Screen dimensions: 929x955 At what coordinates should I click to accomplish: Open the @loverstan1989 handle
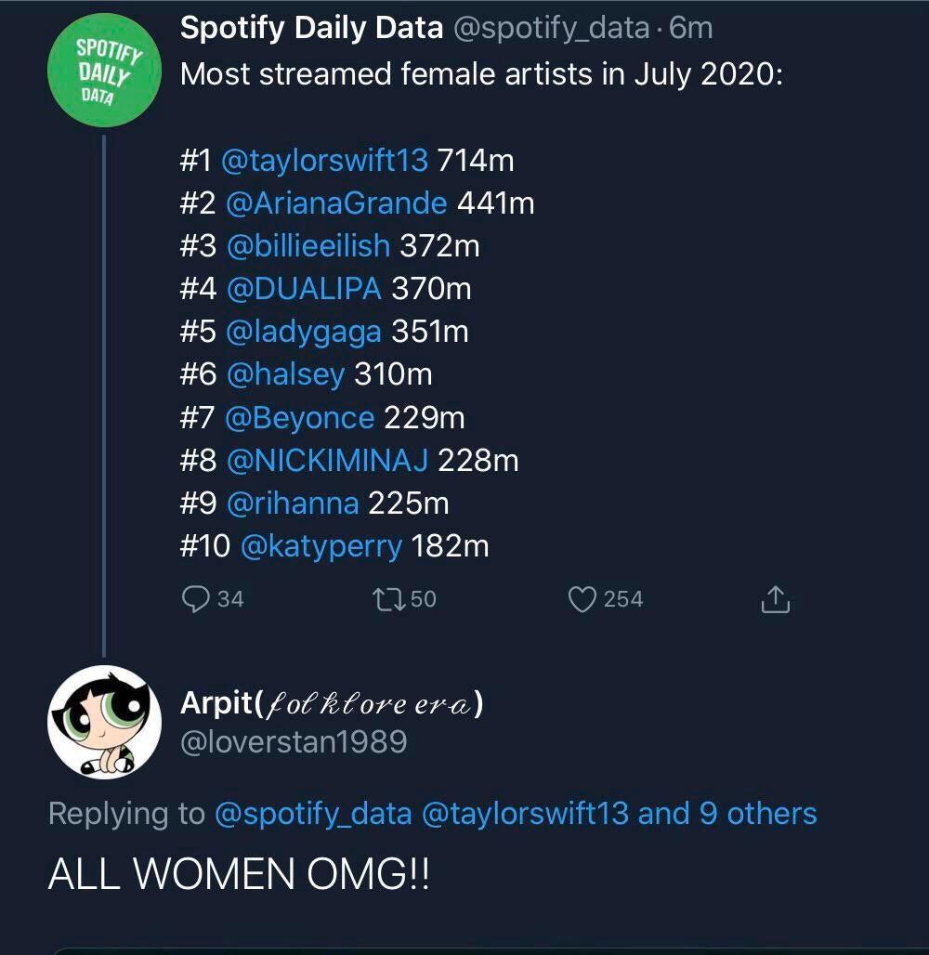[x=293, y=741]
